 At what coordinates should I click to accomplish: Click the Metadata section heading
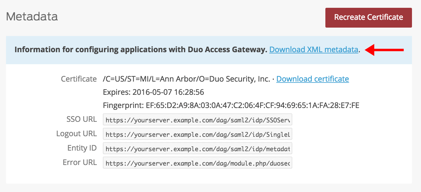point(32,16)
